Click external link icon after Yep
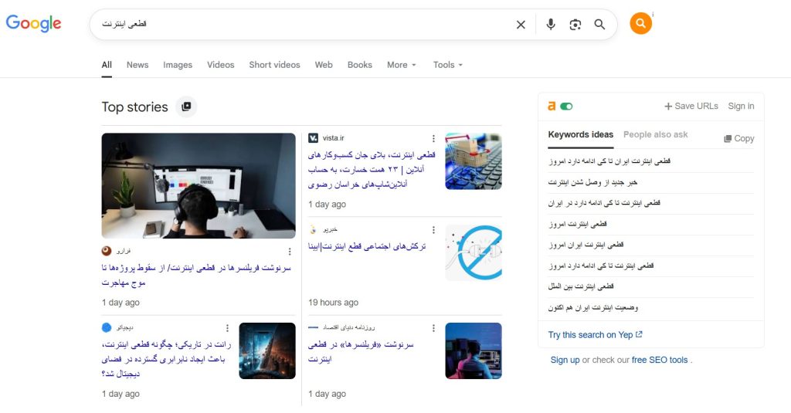This screenshot has height=413, width=791. coord(639,334)
